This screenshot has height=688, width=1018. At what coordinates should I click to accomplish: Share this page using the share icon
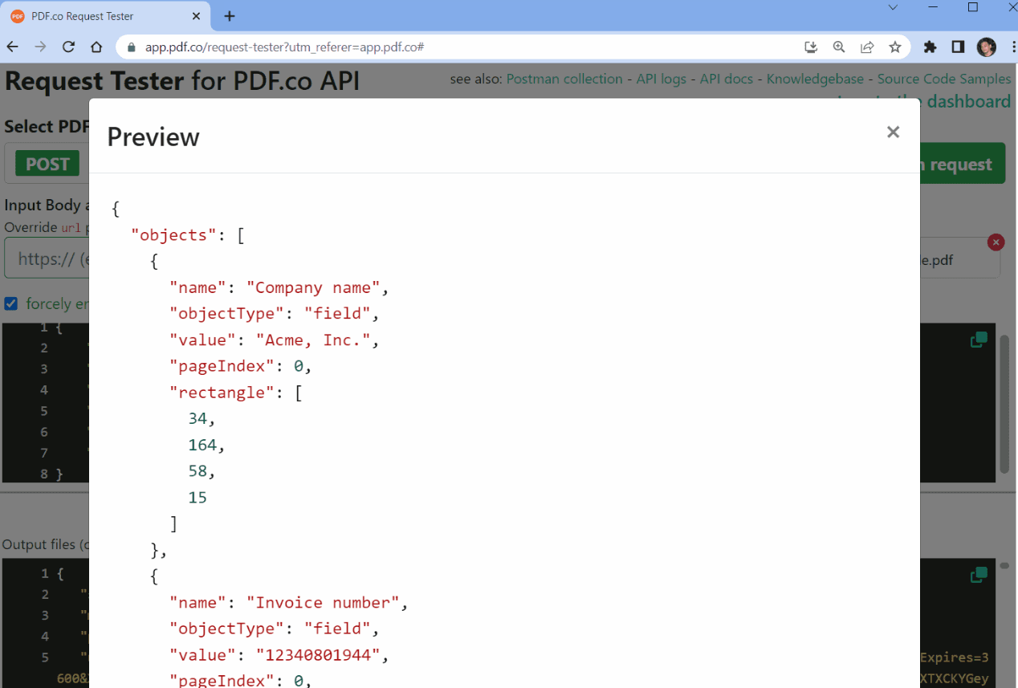point(867,47)
